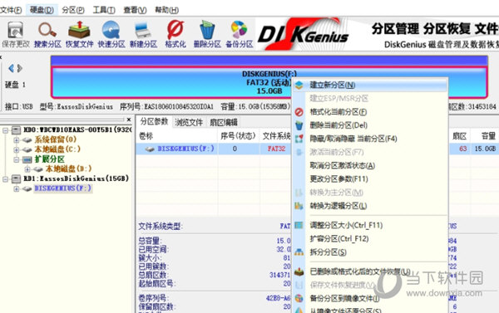The height and width of the screenshot is (313, 499).
Task: Go to next disk with right arrow
Action: click(20, 68)
